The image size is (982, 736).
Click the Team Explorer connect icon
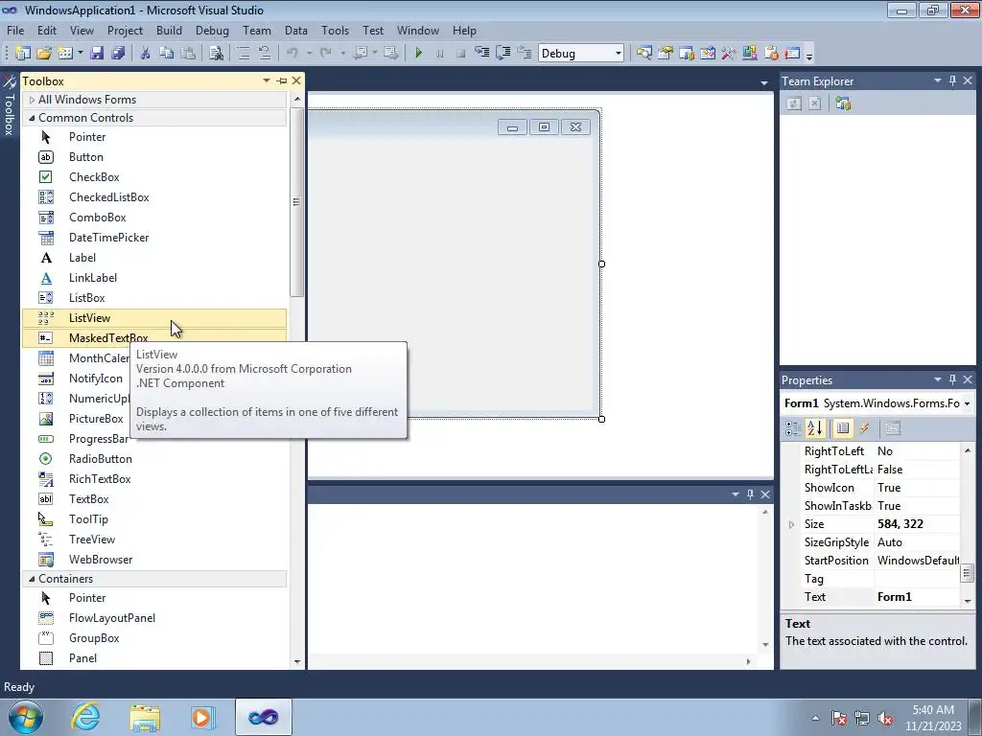click(843, 103)
